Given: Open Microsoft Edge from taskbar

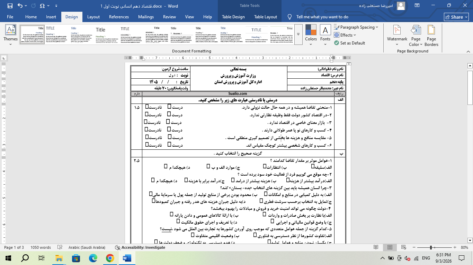Looking at the screenshot, I should 93,258.
